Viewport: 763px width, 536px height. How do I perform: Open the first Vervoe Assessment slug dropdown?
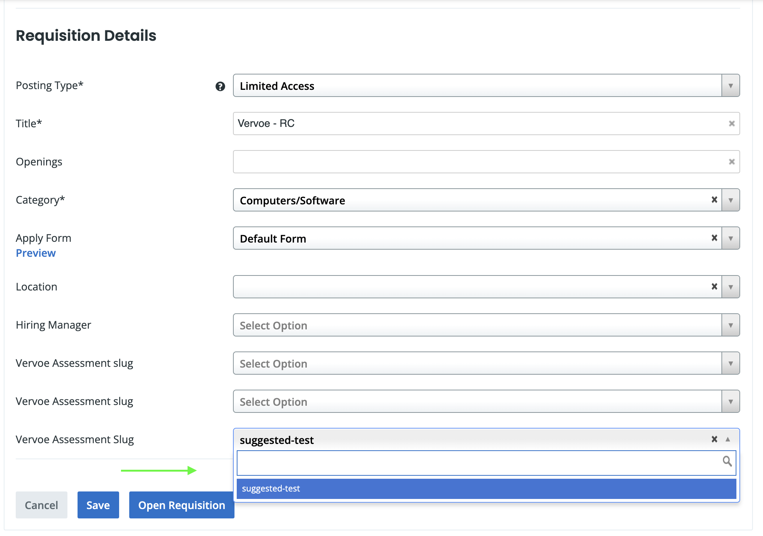click(x=486, y=363)
